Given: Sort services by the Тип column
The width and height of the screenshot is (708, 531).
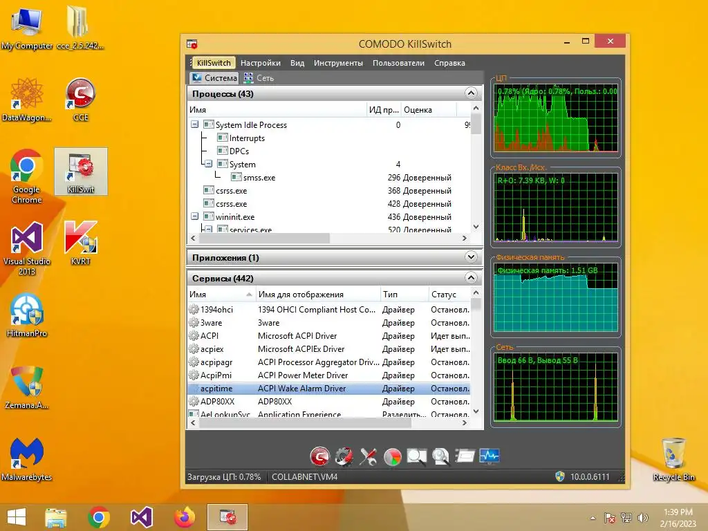Looking at the screenshot, I should click(404, 295).
